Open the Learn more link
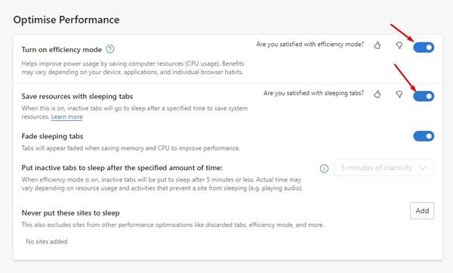 [66, 116]
